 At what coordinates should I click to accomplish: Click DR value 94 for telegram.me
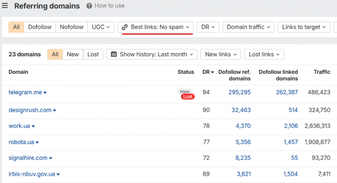(206, 92)
